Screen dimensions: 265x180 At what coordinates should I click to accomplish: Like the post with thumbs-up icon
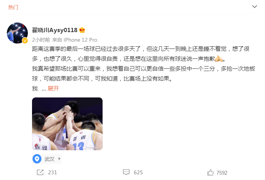tap(210, 173)
